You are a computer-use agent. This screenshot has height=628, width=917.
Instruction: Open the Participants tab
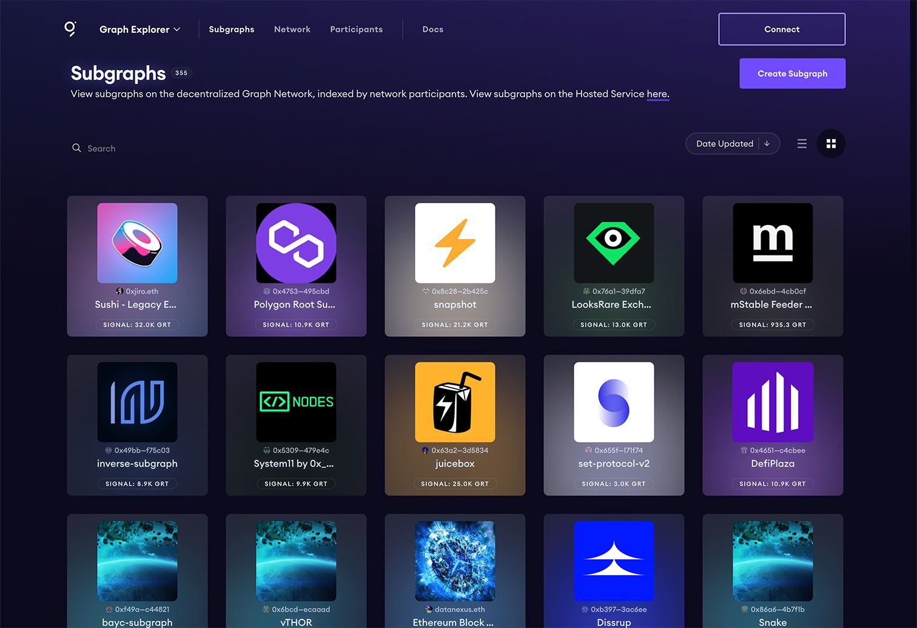(x=356, y=29)
